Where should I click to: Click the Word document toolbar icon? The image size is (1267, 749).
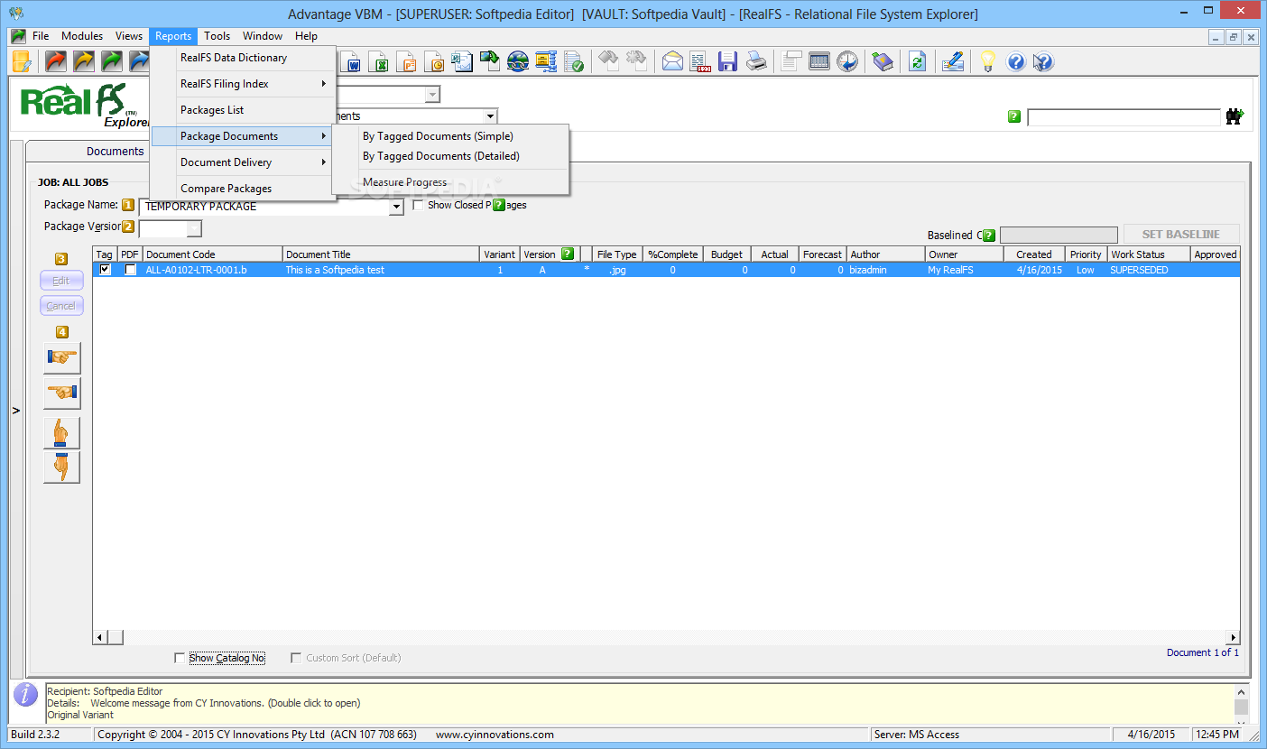click(x=353, y=62)
